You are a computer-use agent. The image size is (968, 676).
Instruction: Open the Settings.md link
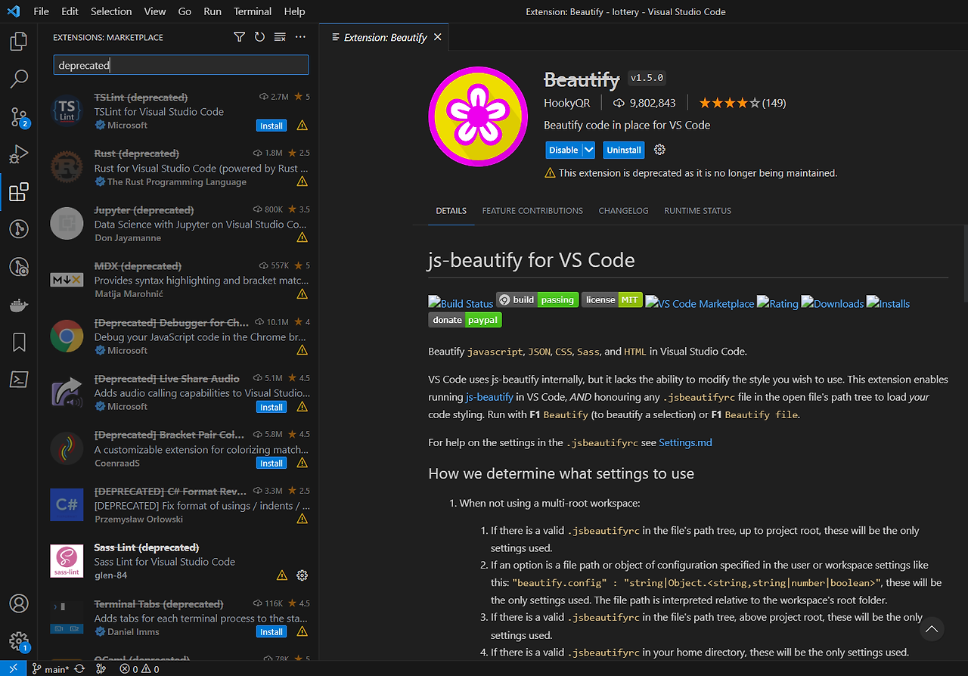pos(685,442)
